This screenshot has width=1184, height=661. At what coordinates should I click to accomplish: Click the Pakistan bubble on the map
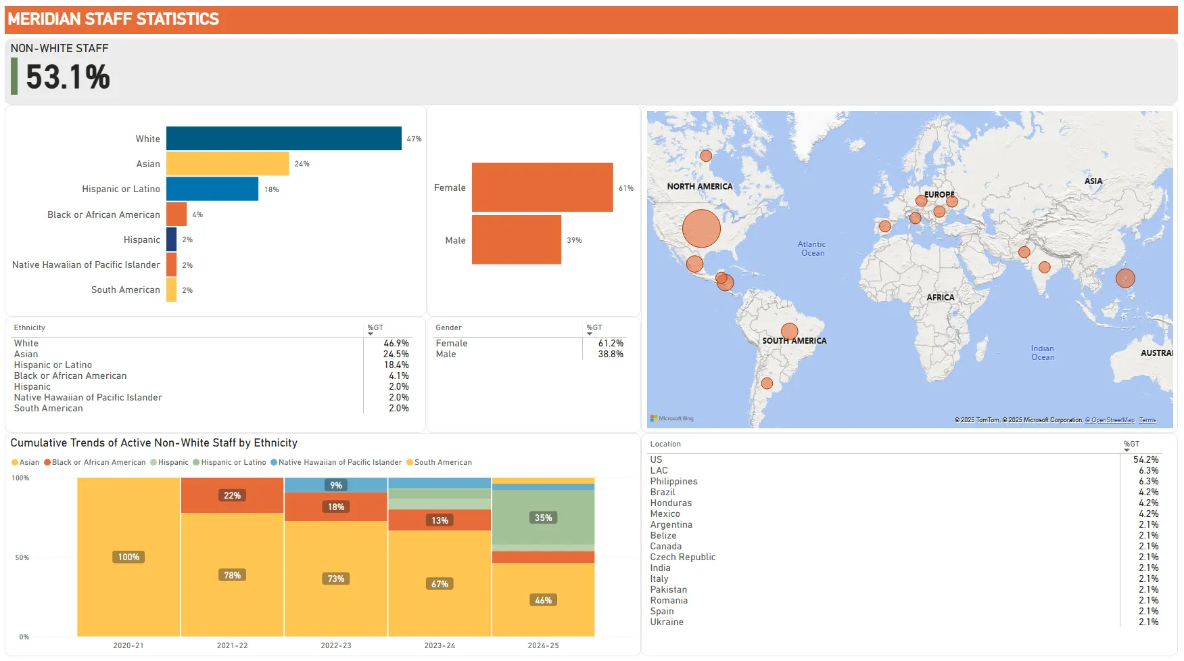1024,252
